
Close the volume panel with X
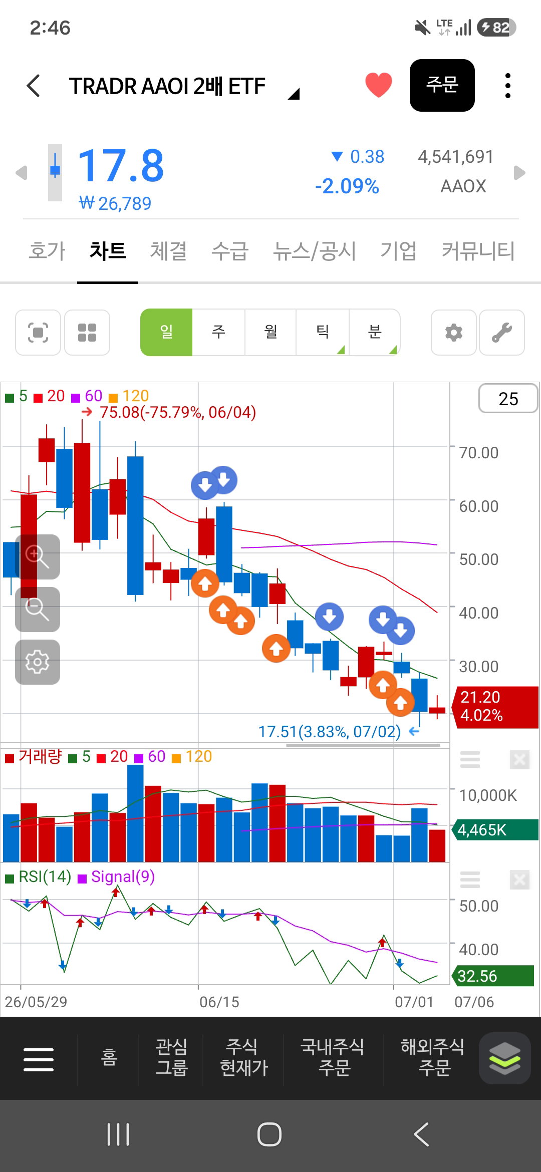[x=519, y=760]
